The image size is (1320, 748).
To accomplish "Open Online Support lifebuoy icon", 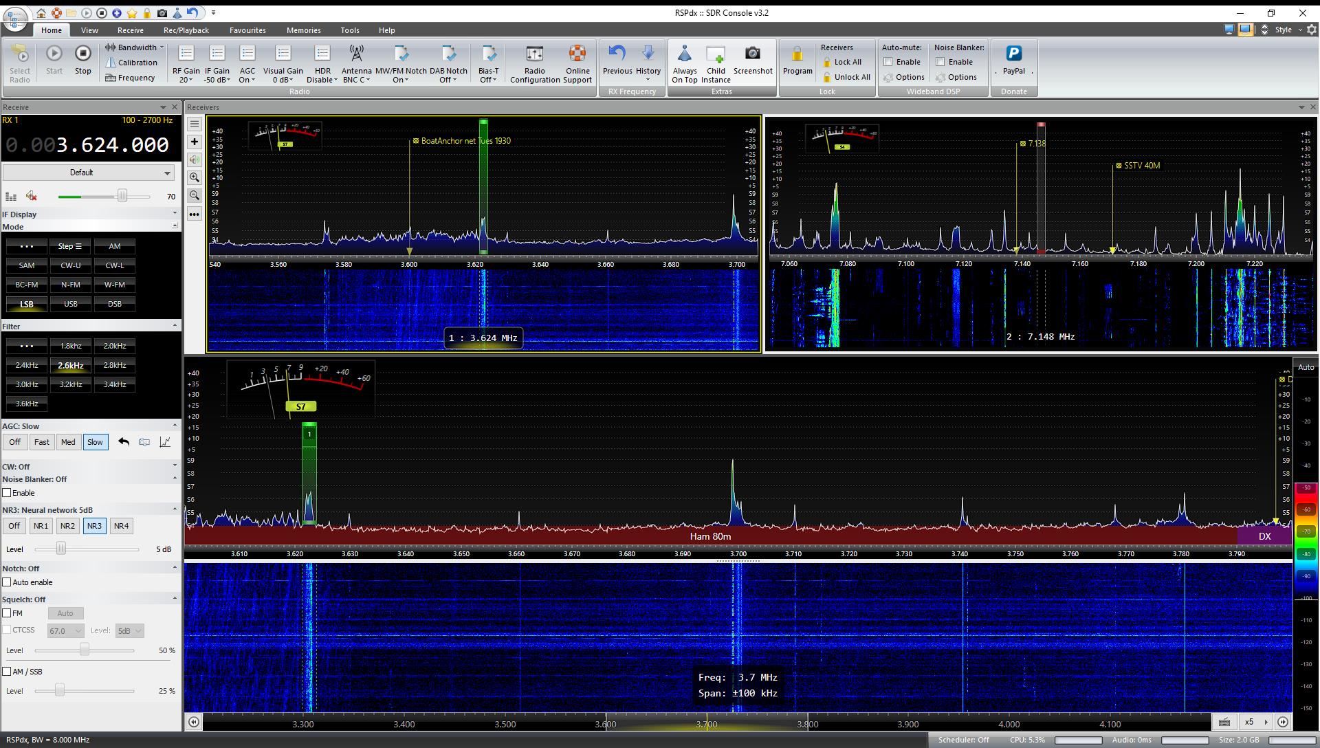I will 577,54.
